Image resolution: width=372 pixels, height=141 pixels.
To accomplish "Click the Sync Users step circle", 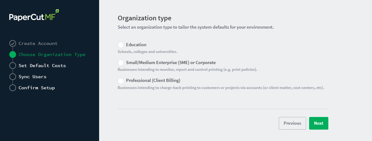I will coord(13,77).
